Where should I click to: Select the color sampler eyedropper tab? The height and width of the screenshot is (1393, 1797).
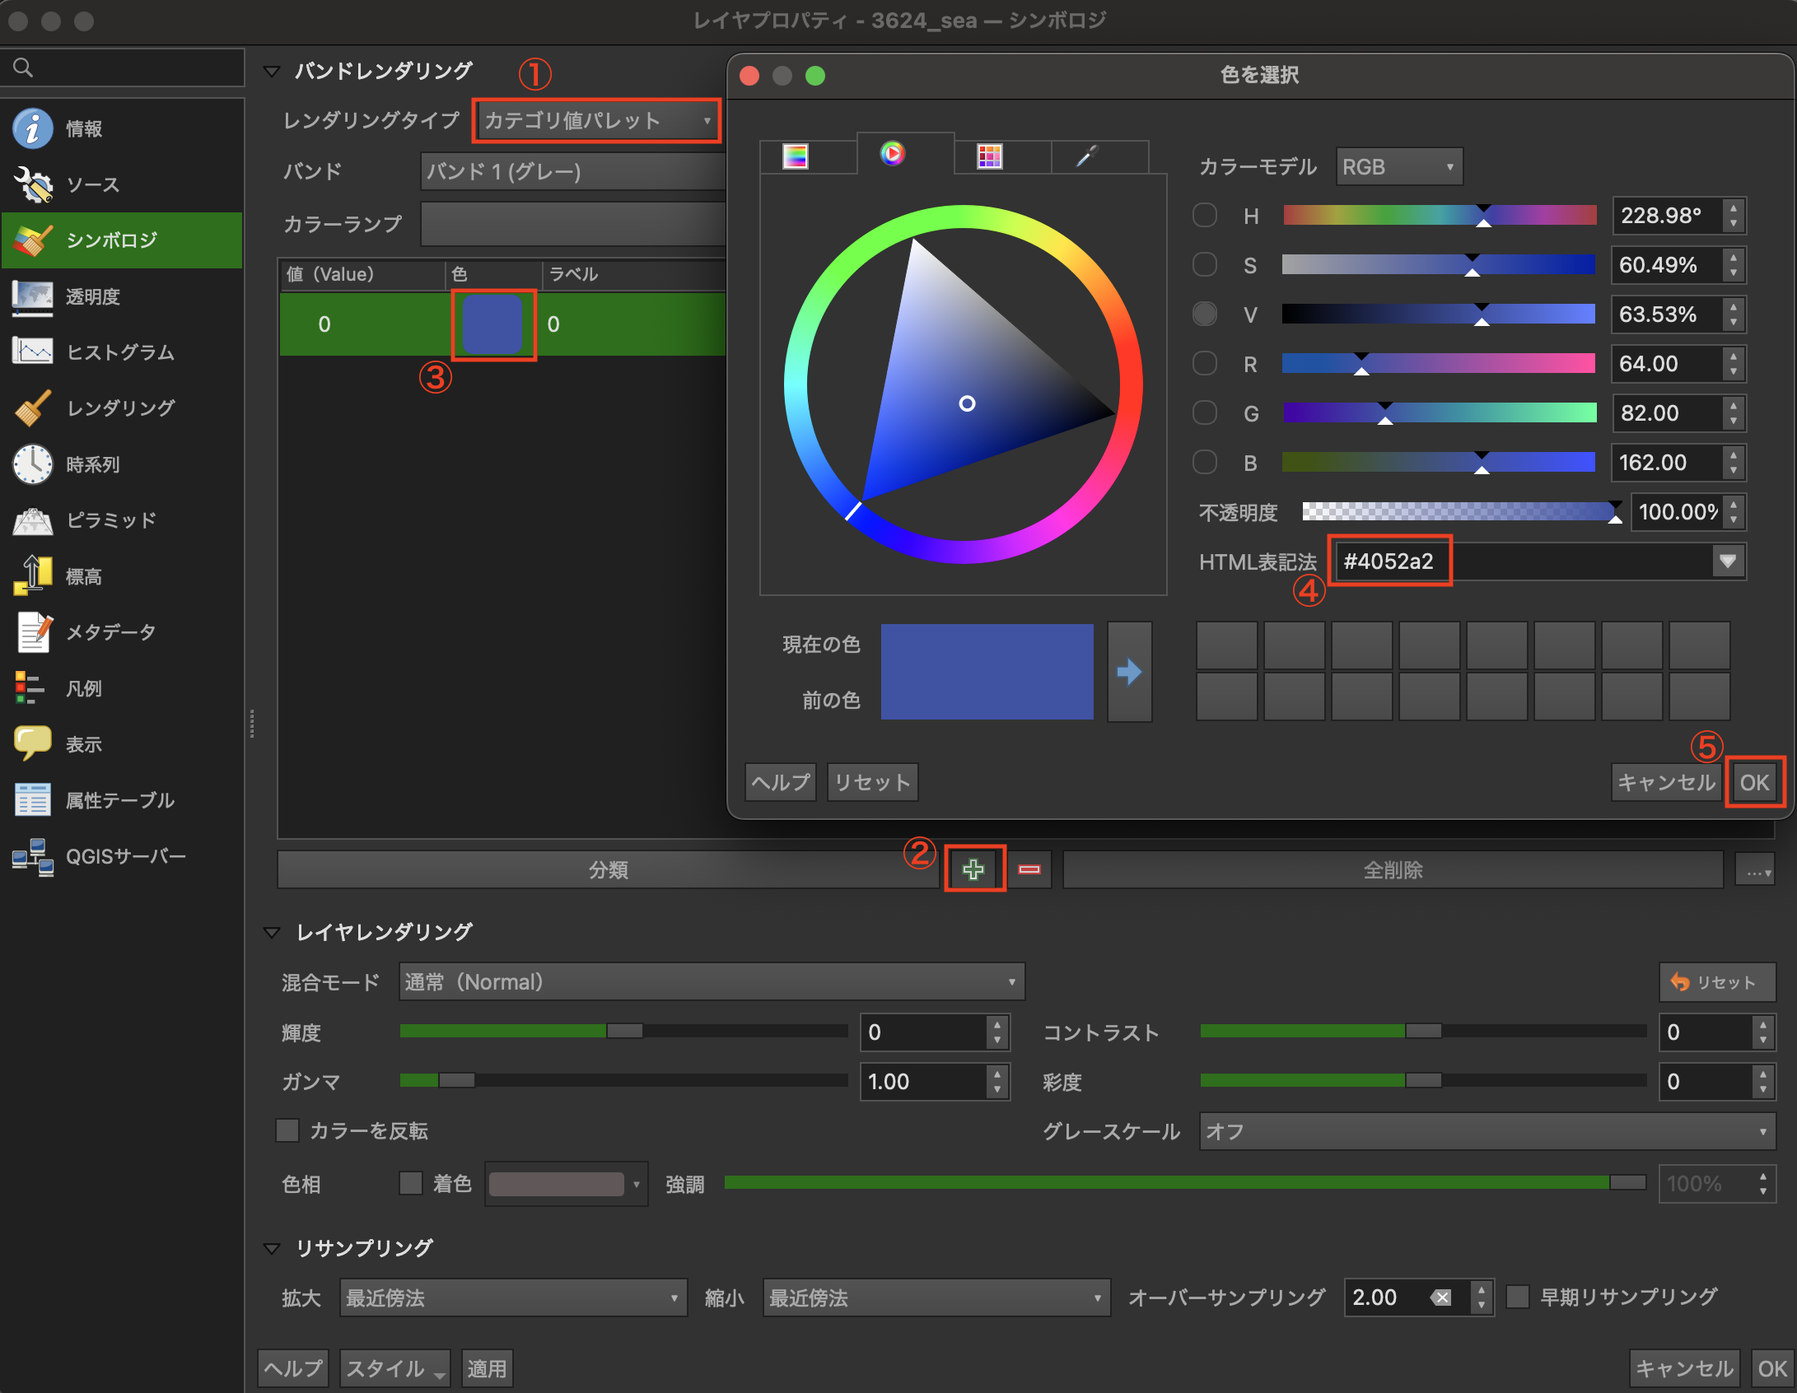(x=1088, y=156)
